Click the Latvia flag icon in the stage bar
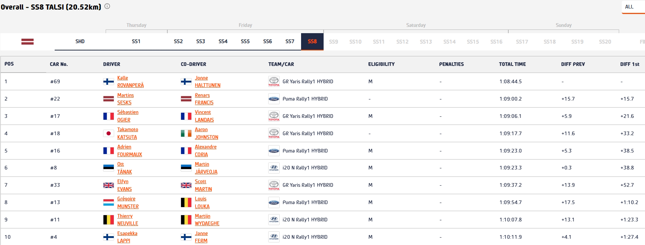The width and height of the screenshot is (645, 245). coord(27,42)
